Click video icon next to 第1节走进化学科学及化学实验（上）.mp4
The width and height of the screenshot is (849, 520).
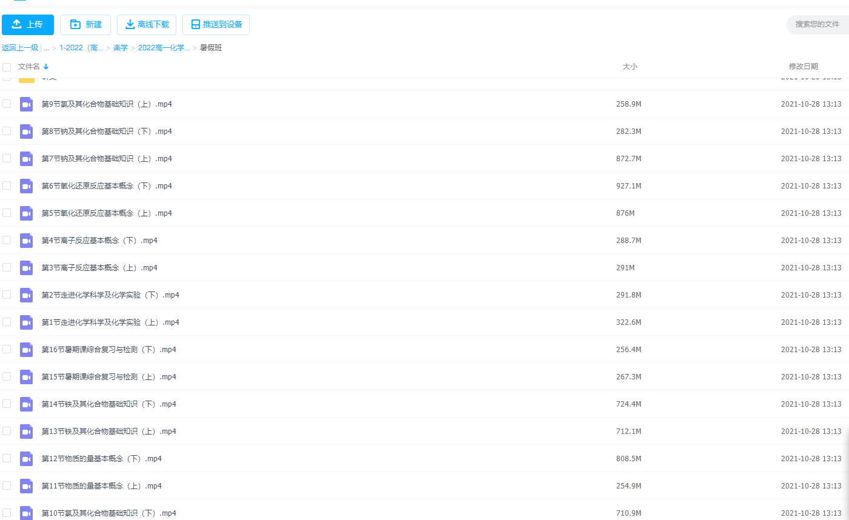pos(26,322)
